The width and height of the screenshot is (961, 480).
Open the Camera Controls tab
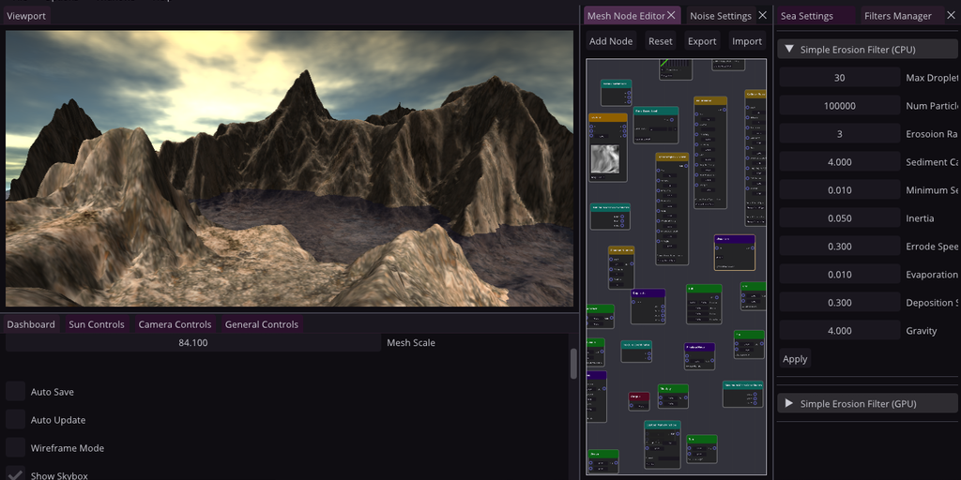coord(175,324)
